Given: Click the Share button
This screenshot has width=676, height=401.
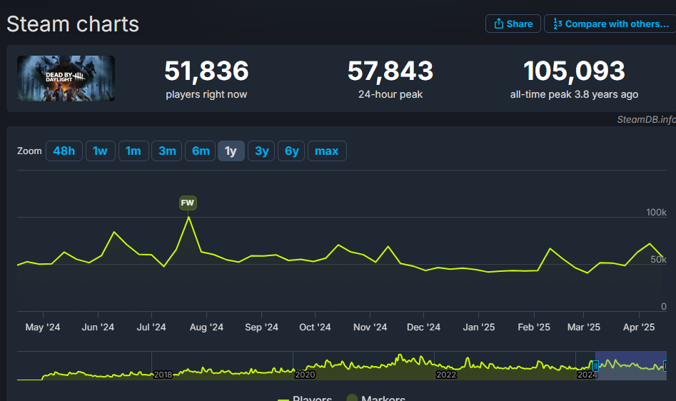Looking at the screenshot, I should 513,24.
